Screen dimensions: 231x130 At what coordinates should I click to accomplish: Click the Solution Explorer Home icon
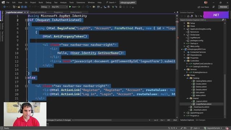tap(188, 16)
